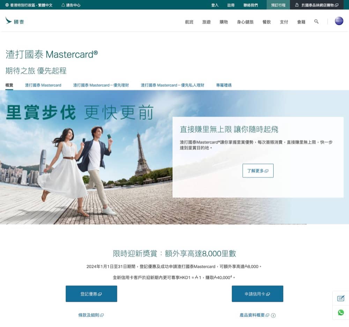
Task: Switch to the 渣打國泰 Mastercard tab
Action: pyautogui.click(x=43, y=85)
